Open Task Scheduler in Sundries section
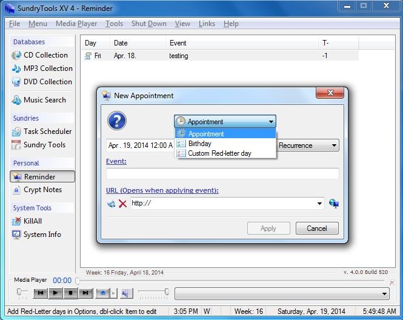 (x=47, y=132)
